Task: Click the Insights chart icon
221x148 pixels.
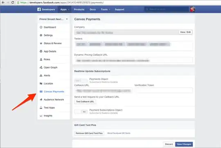Action: tap(41, 116)
